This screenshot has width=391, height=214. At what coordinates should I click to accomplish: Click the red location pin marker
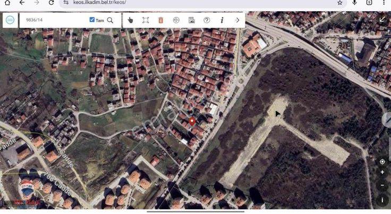point(192,121)
